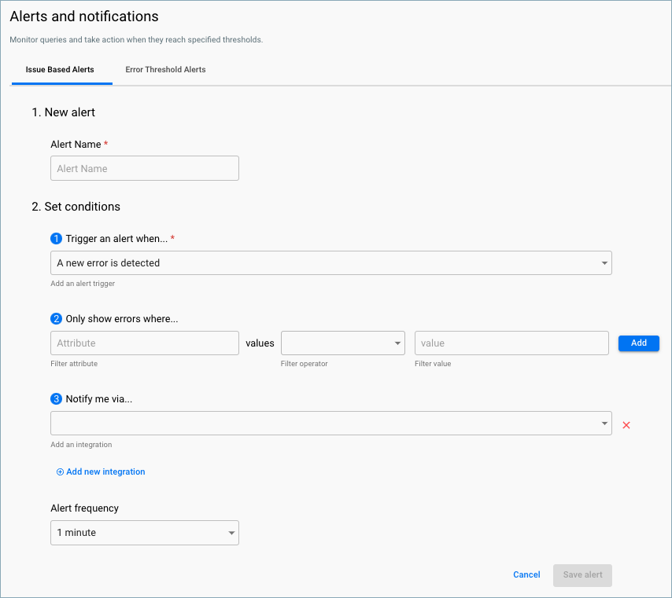Click the chevron on the trigger dropdown
The height and width of the screenshot is (598, 672).
click(x=604, y=262)
